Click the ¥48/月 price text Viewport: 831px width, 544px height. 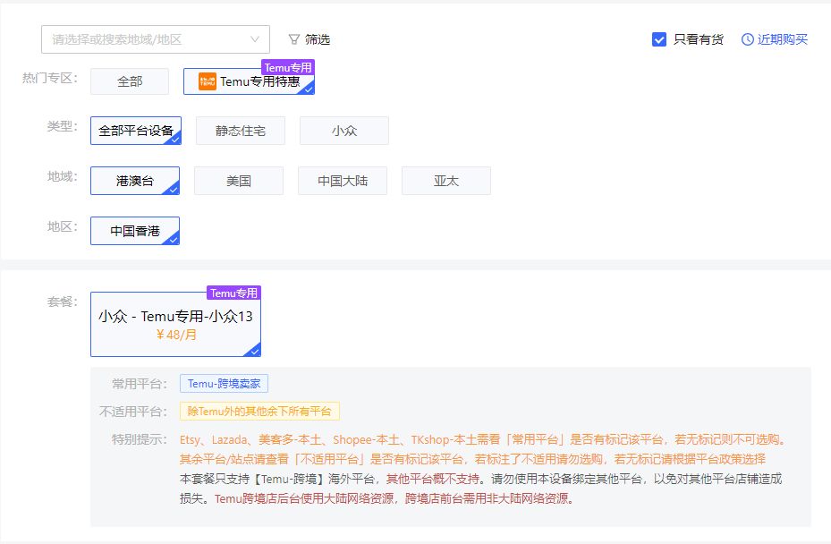176,335
